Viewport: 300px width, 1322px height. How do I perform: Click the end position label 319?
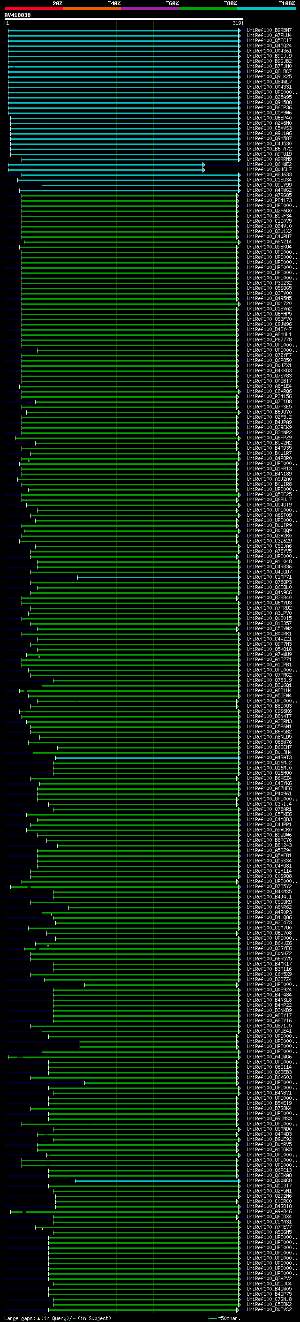coord(237,23)
